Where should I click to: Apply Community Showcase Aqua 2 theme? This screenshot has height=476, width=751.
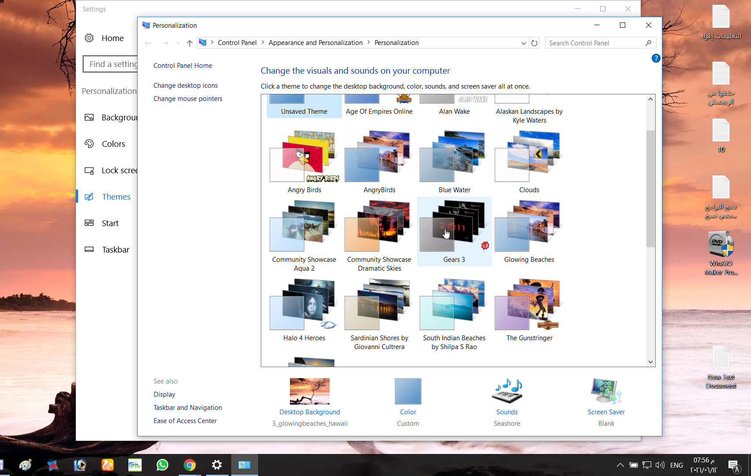(x=304, y=236)
